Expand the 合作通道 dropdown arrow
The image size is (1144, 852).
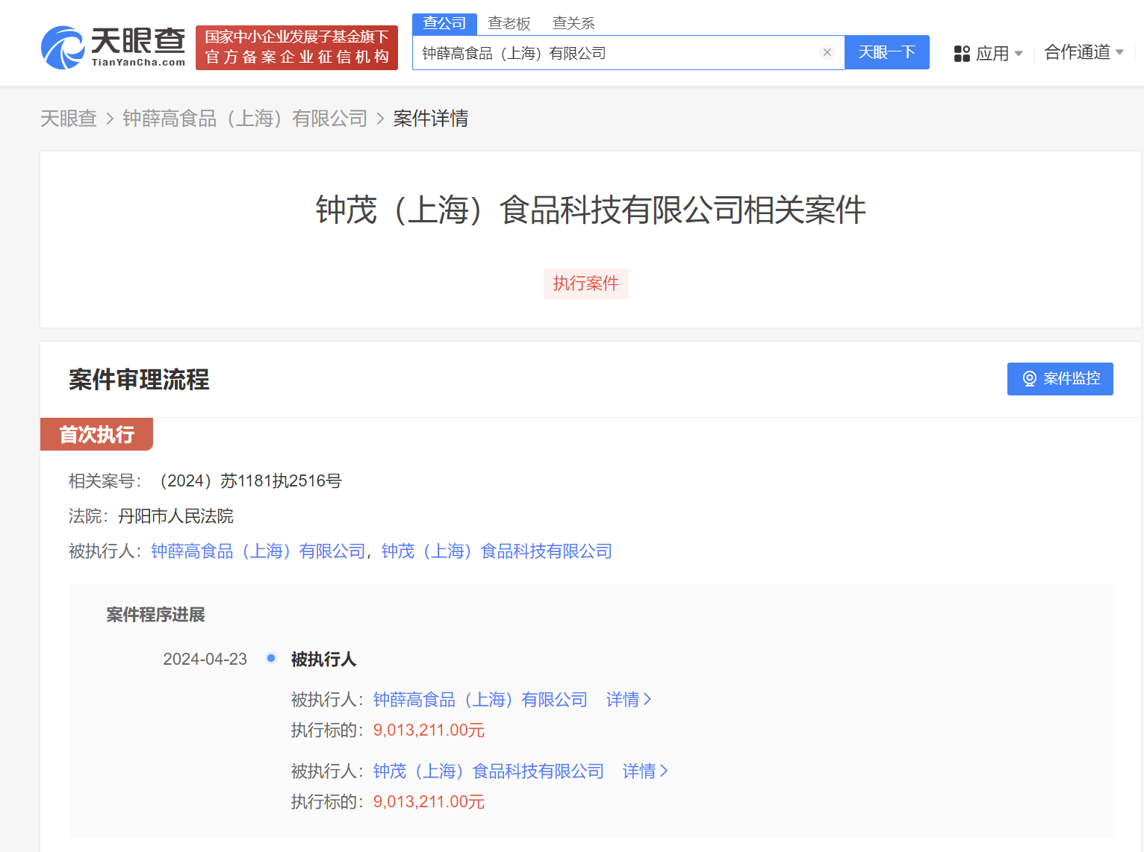pyautogui.click(x=1119, y=52)
